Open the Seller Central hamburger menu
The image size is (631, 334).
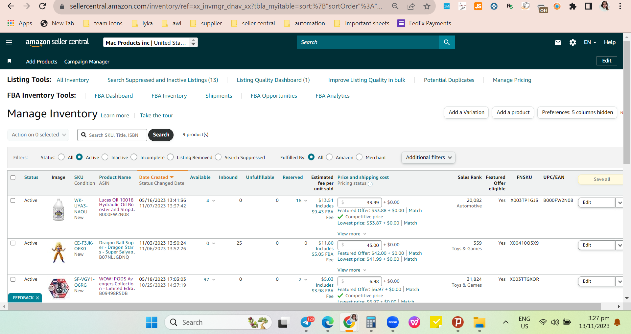pyautogui.click(x=9, y=42)
